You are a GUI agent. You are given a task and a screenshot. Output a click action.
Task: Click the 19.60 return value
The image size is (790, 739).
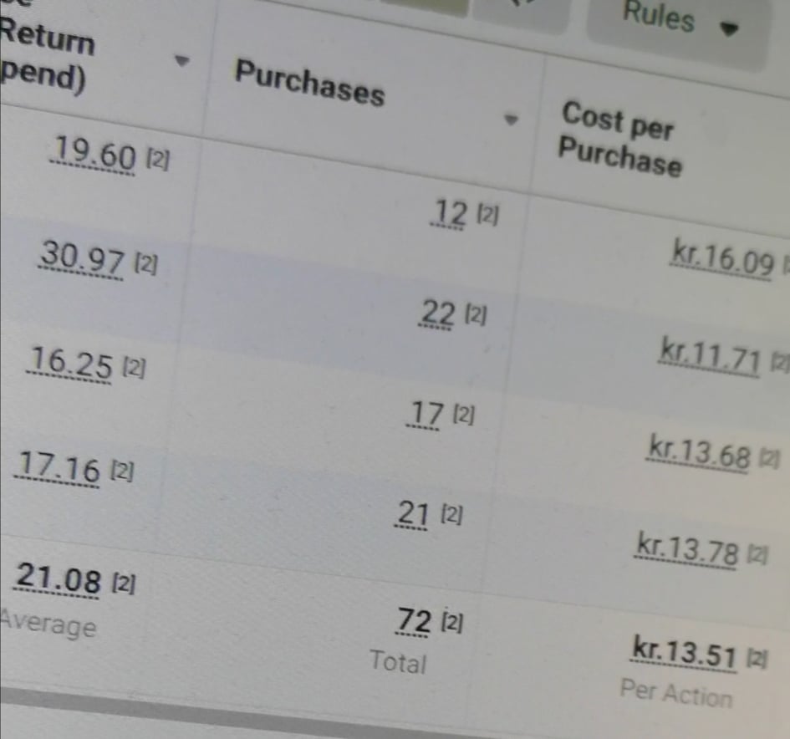pyautogui.click(x=93, y=153)
